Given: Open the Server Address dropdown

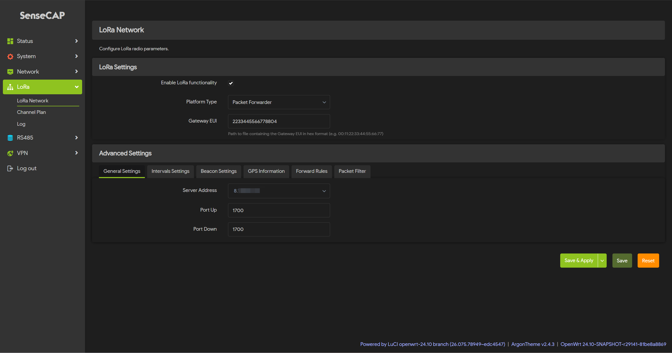Looking at the screenshot, I should pos(279,191).
